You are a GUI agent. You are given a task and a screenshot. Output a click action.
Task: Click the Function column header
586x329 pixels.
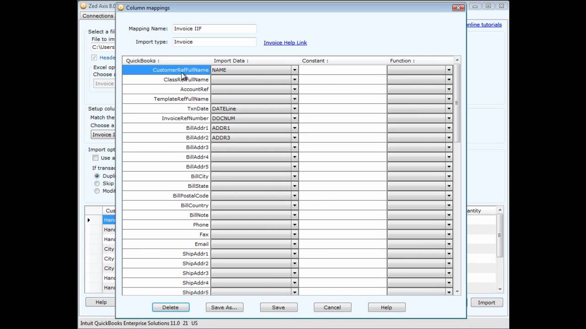click(420, 60)
